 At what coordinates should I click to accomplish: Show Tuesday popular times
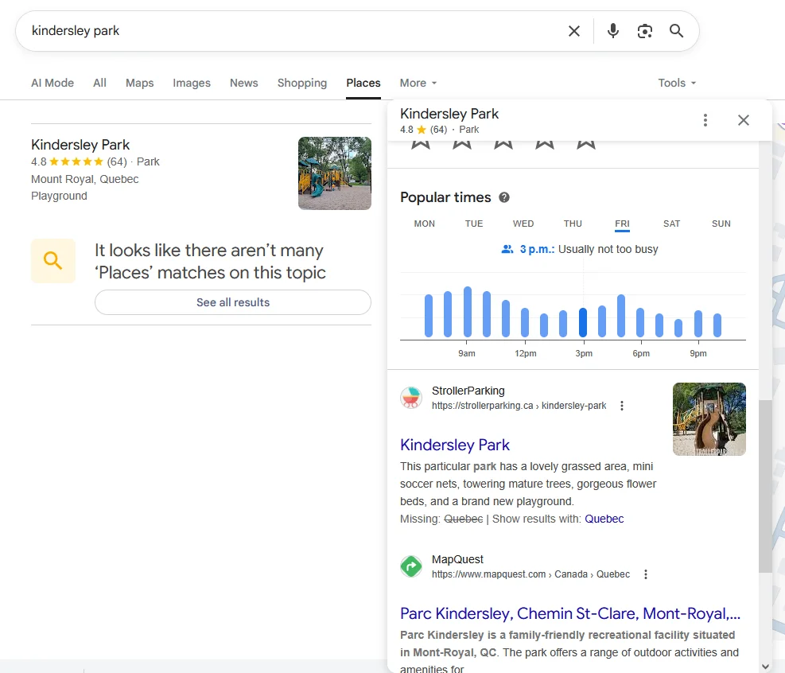pyautogui.click(x=473, y=224)
